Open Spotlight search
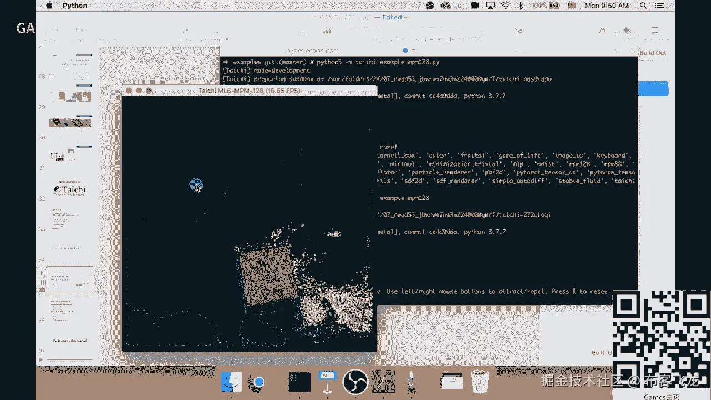Viewport: 711px width, 400px height. 643,6
